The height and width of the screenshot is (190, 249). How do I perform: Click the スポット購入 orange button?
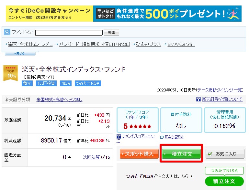[139, 154]
